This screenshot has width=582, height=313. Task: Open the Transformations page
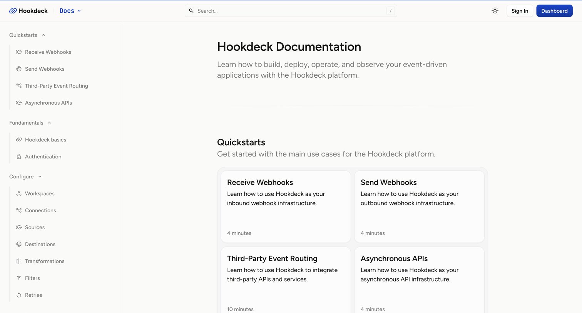click(45, 261)
